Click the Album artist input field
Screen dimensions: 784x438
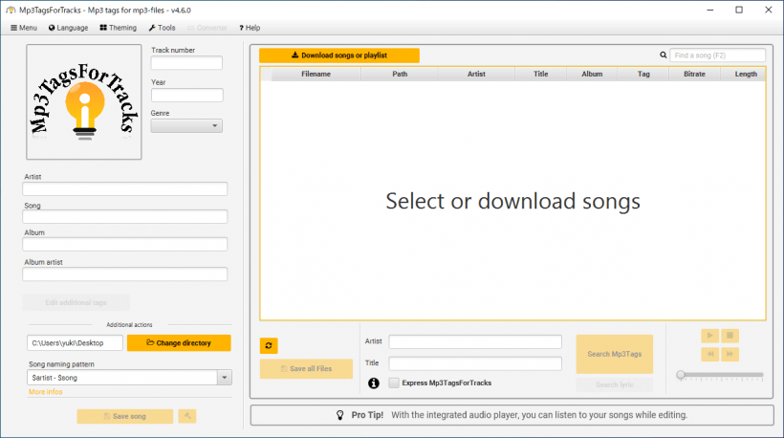click(x=125, y=274)
